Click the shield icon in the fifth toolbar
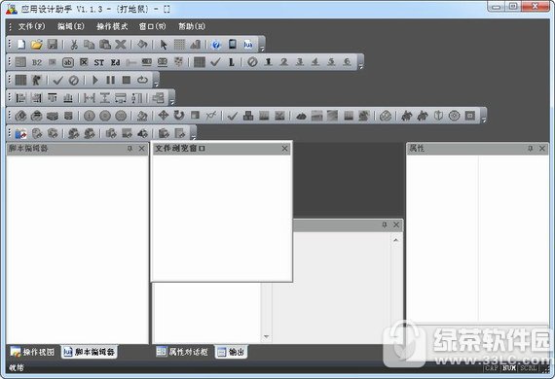The image size is (555, 379). point(438,116)
